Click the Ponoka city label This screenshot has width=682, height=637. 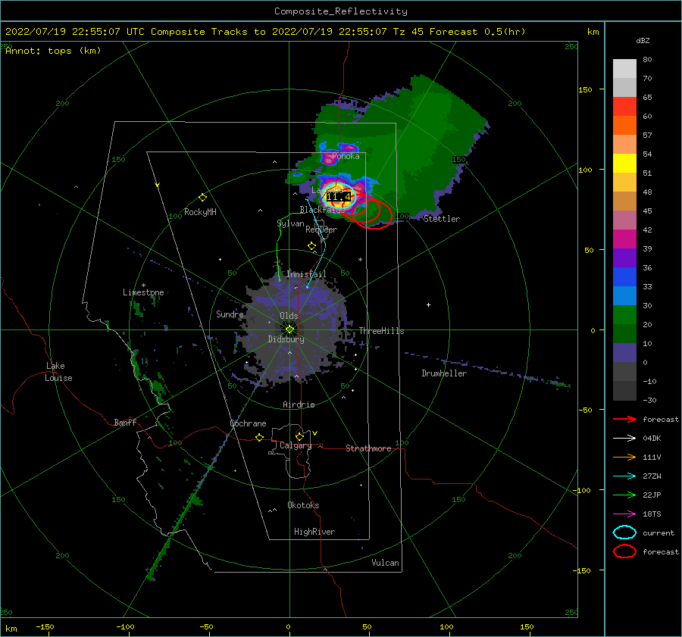click(x=346, y=157)
